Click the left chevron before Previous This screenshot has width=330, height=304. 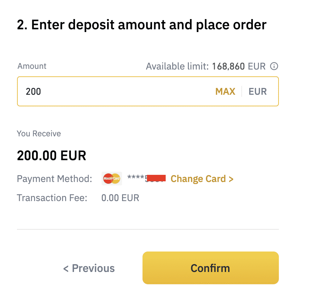pyautogui.click(x=66, y=269)
